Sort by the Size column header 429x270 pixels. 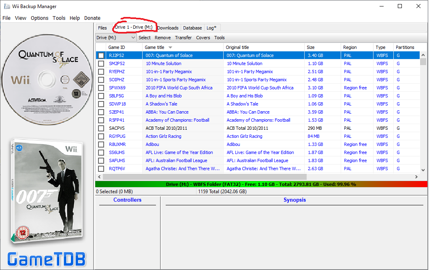[x=322, y=47]
